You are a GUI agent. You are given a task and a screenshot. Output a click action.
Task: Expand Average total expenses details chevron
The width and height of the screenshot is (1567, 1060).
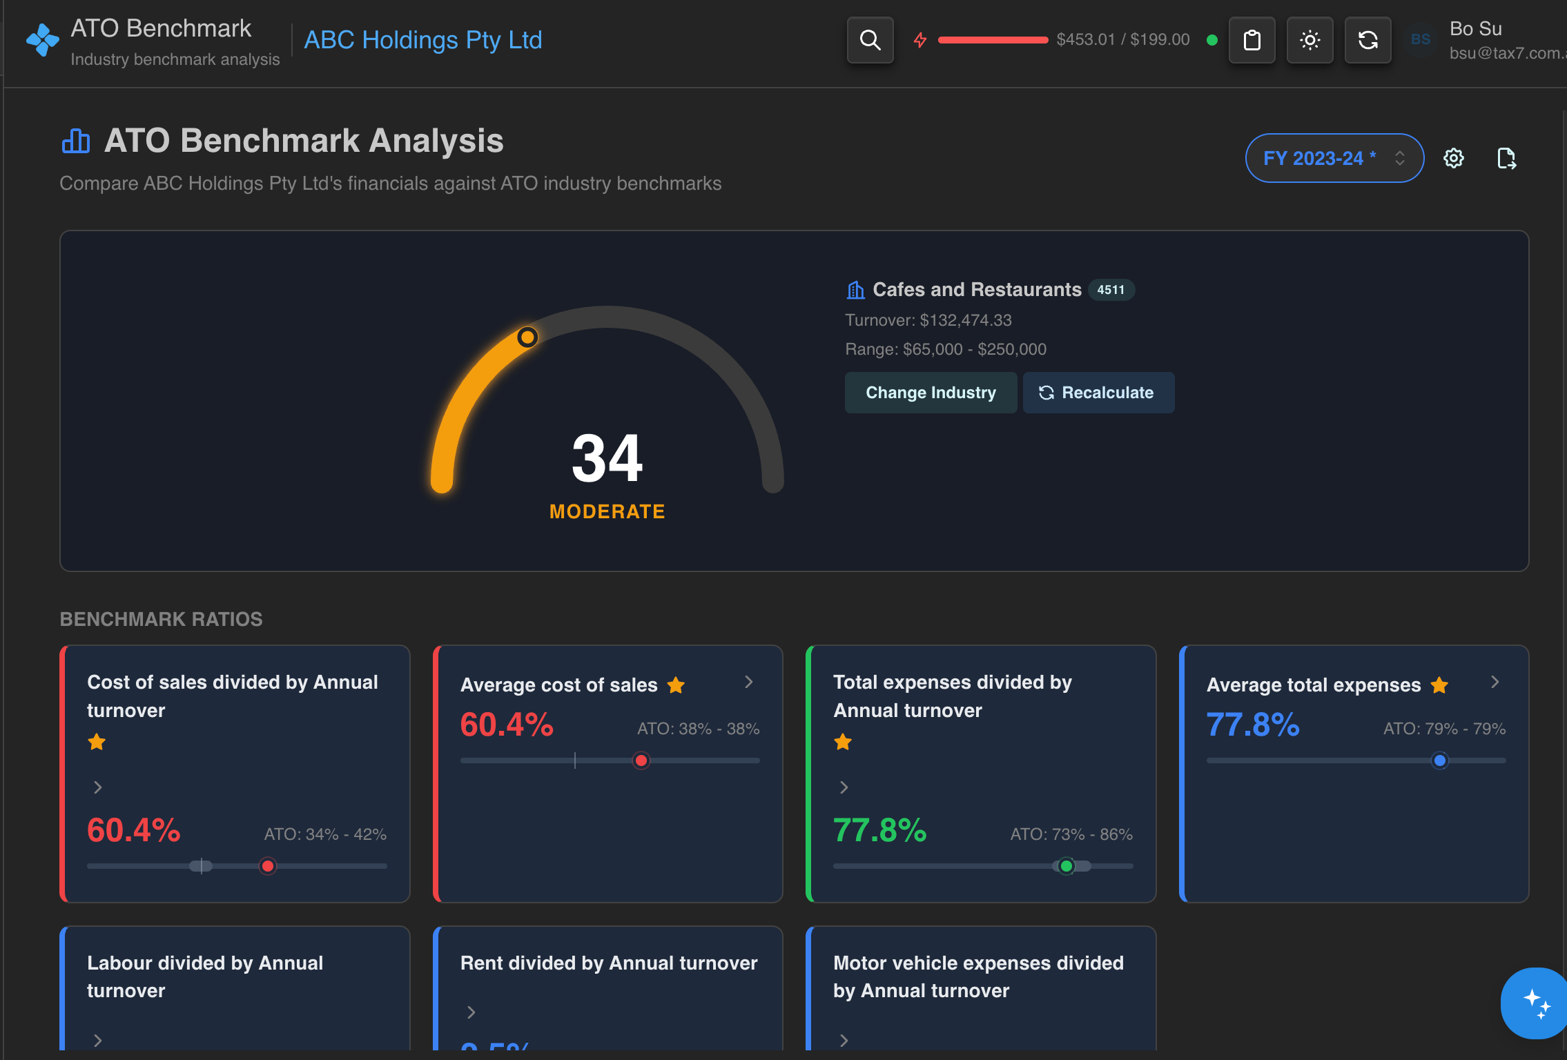1495,682
